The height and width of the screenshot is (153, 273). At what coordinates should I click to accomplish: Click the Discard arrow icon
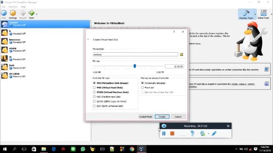coord(23,13)
